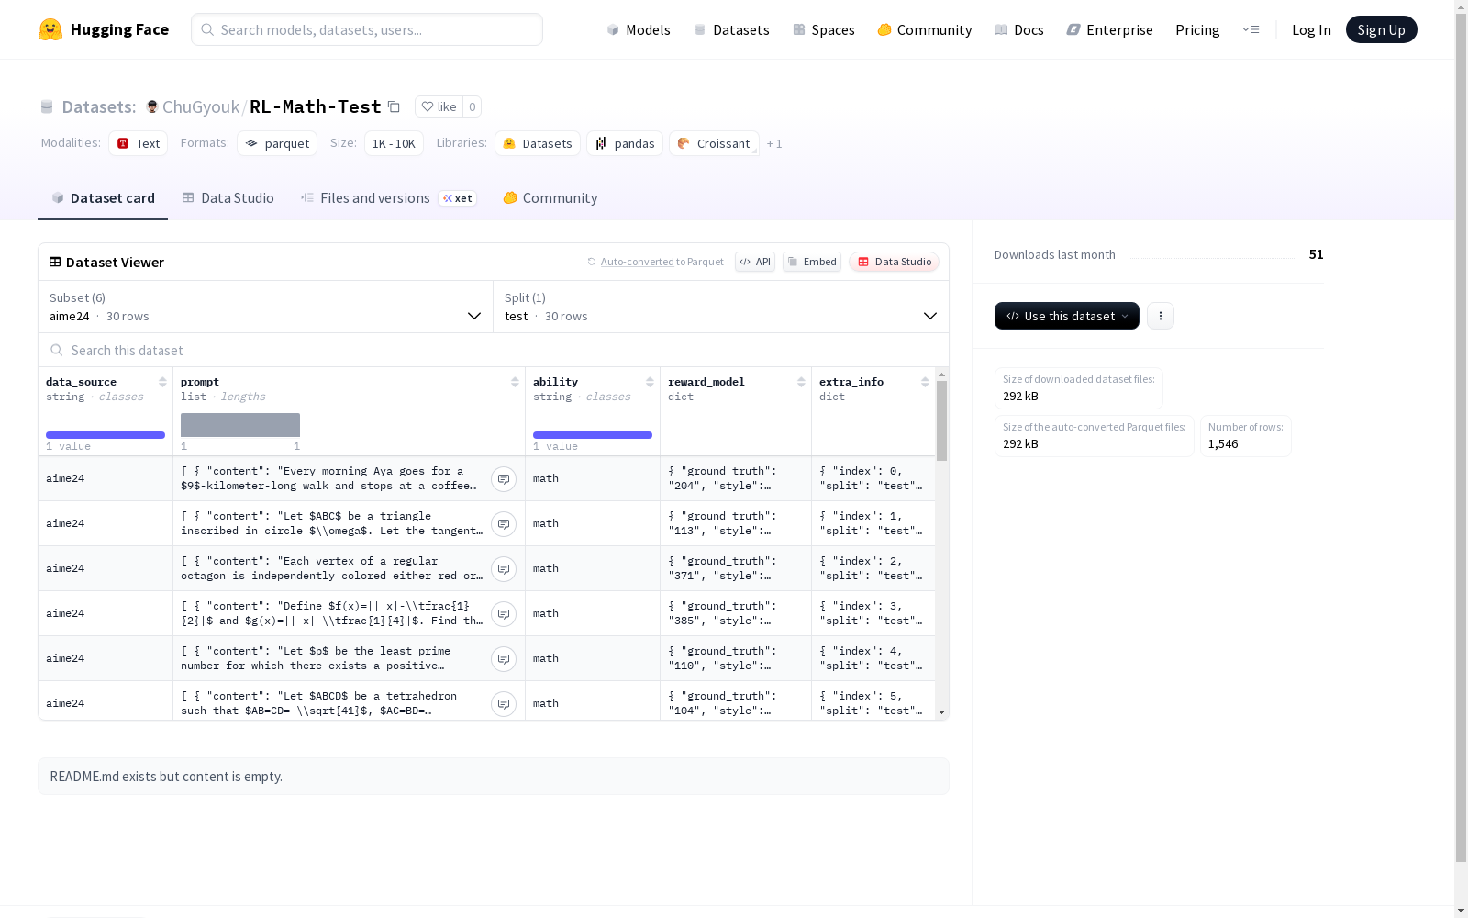
Task: Click search magnifier in dataset search
Action: [57, 350]
